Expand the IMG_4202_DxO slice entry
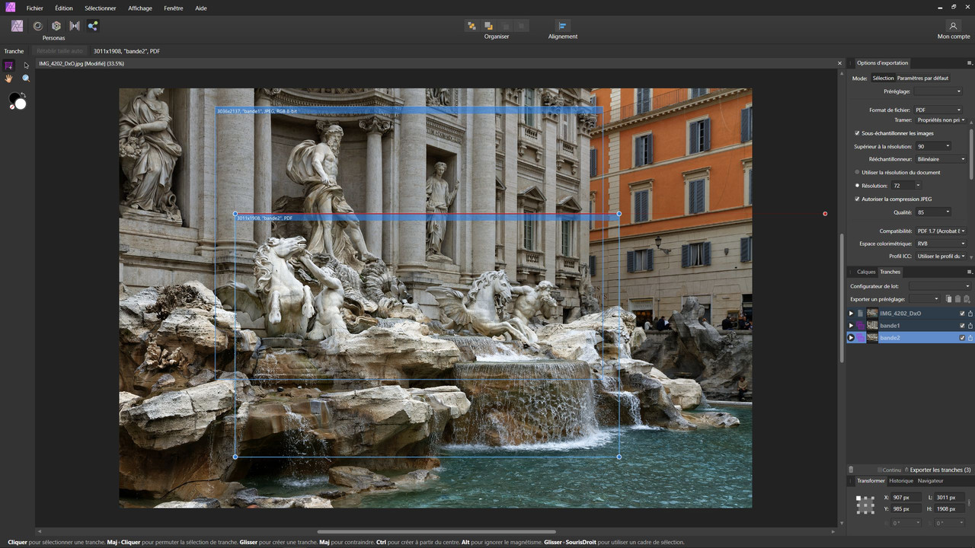 [x=851, y=313]
